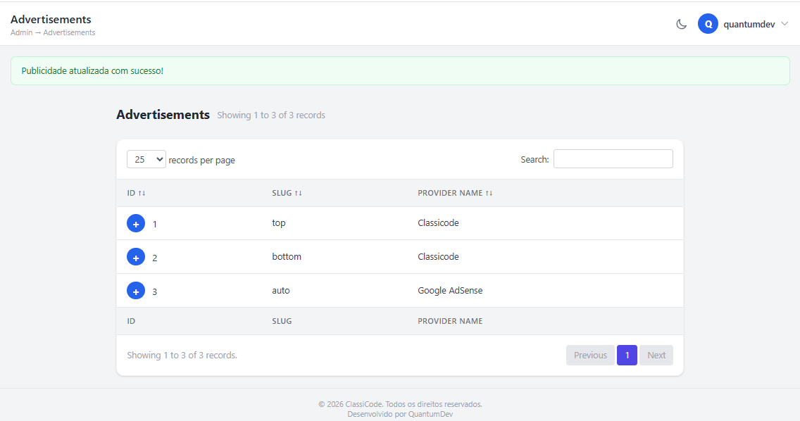The image size is (800, 421).
Task: Click the Google AdSense provider cell
Action: click(450, 290)
